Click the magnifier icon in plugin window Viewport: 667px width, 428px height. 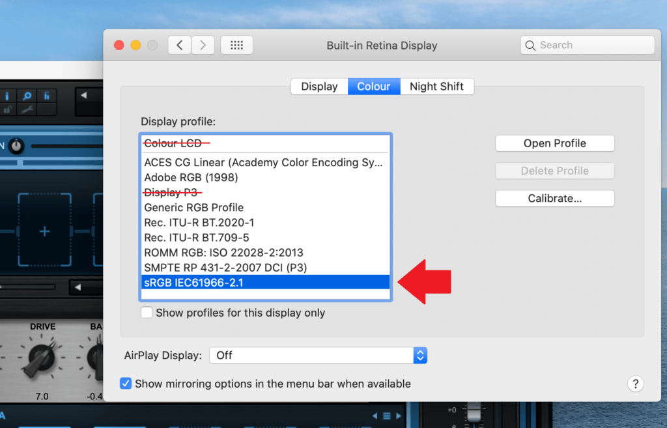(27, 96)
